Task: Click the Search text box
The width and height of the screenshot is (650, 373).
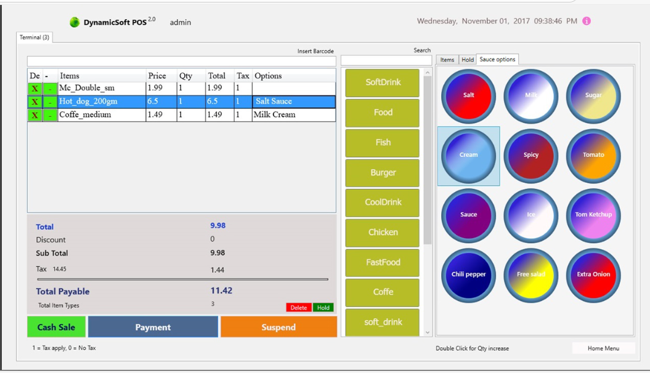Action: 386,61
